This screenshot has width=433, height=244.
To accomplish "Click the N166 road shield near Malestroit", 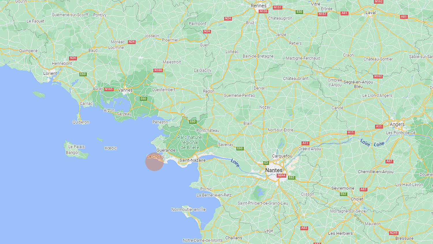I will (x=158, y=70).
